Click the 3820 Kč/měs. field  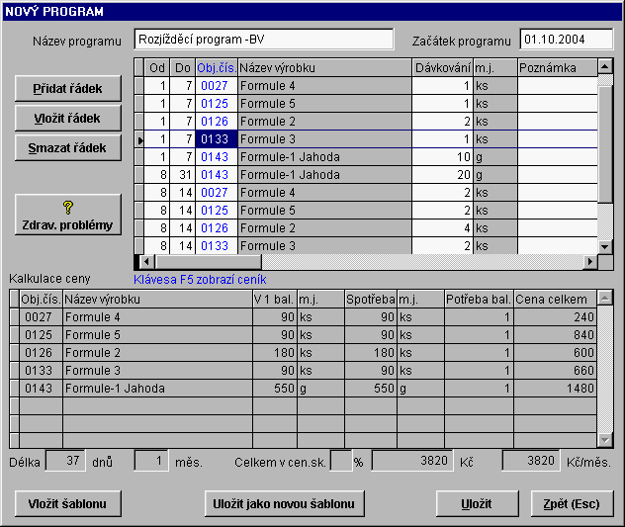point(531,461)
